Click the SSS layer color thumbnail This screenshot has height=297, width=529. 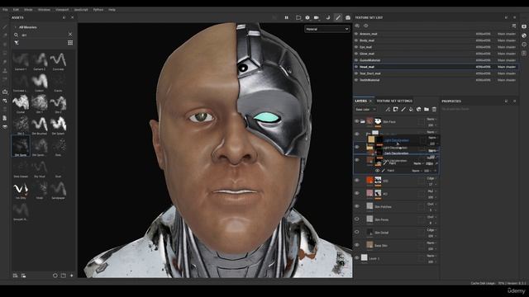(x=369, y=181)
